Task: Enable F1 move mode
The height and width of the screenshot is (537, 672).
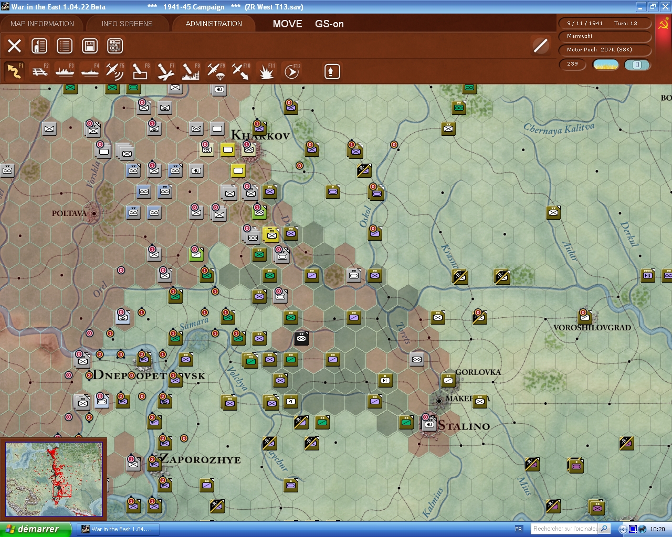Action: pos(14,71)
